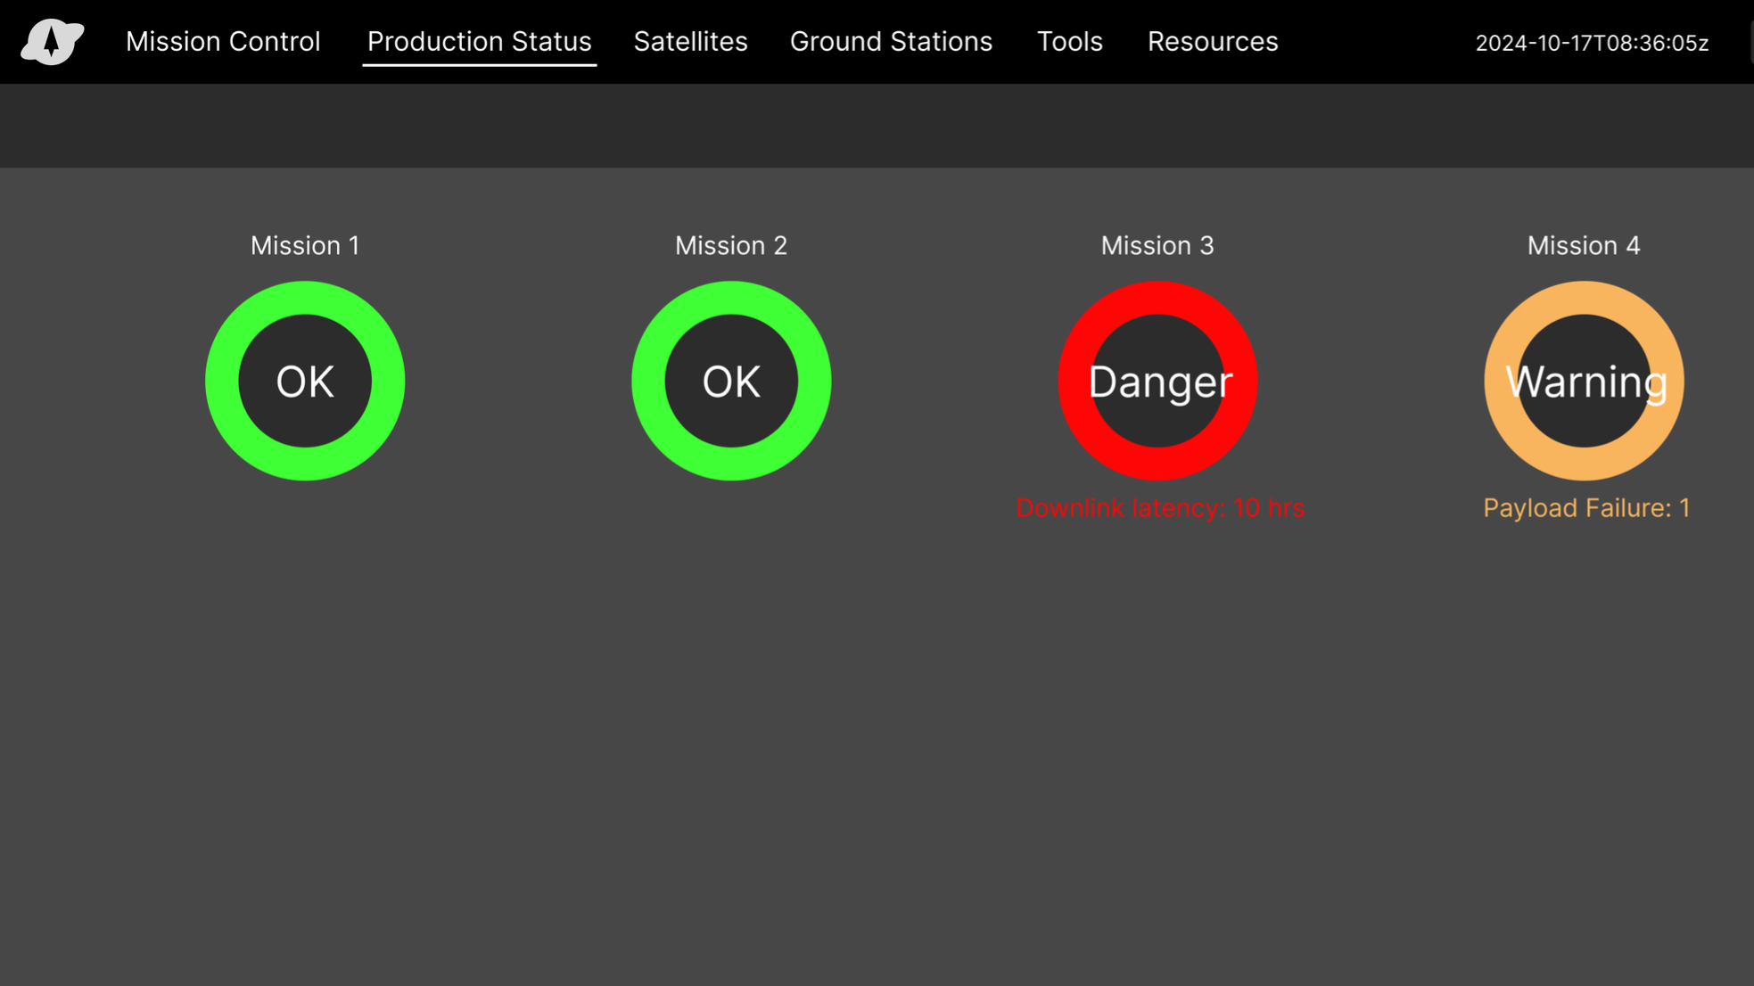Select the Production Status tab
The height and width of the screenshot is (986, 1754).
click(x=479, y=42)
